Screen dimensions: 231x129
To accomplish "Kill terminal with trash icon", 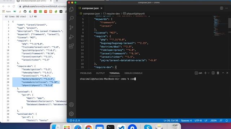I will pos(218,73).
